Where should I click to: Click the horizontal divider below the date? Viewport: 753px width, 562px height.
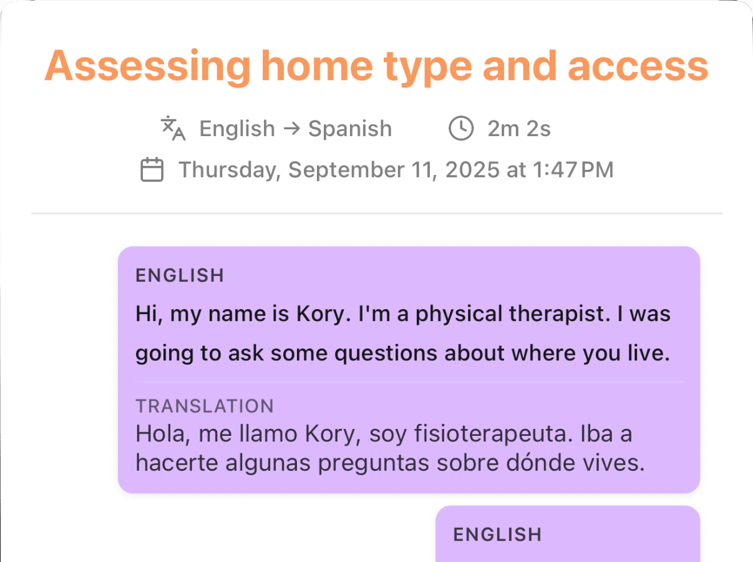(x=376, y=214)
